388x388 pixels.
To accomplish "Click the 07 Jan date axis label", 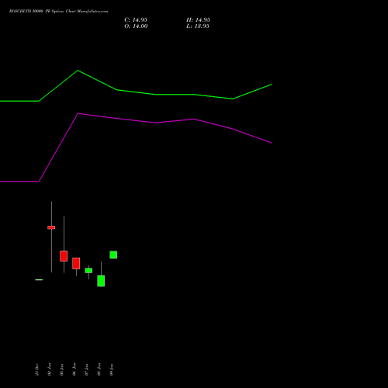I will point(87,369).
